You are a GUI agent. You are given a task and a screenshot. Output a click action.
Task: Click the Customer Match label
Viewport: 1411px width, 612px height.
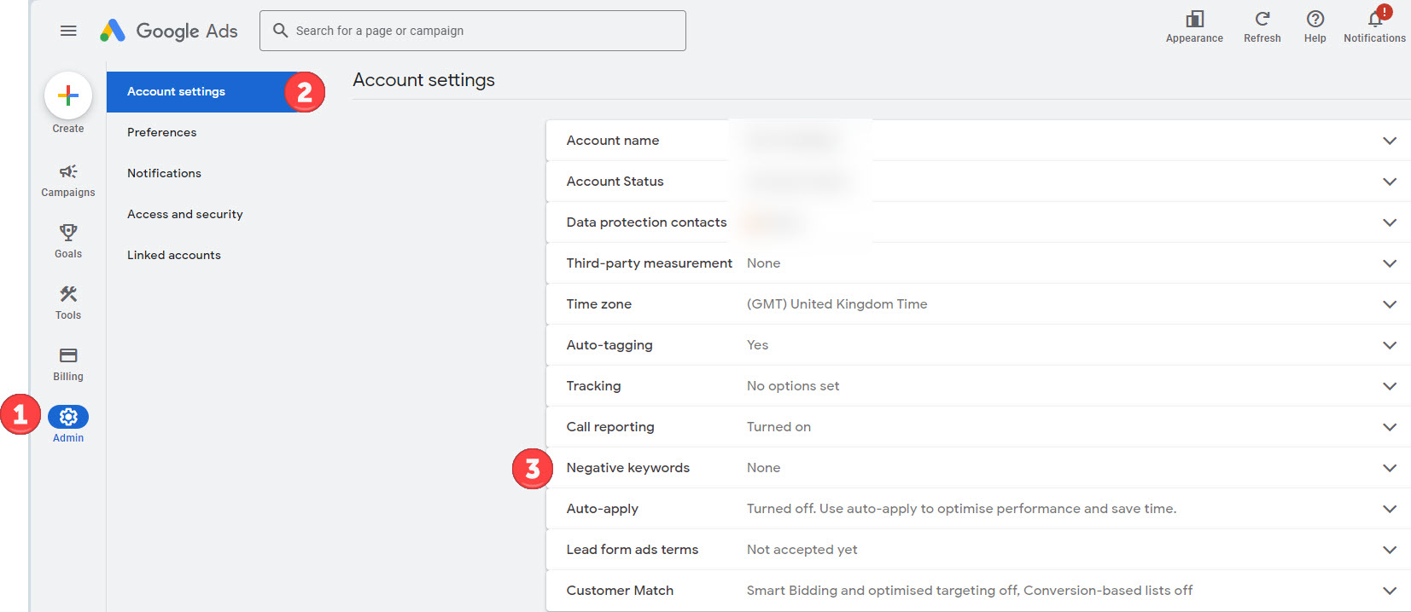(620, 591)
